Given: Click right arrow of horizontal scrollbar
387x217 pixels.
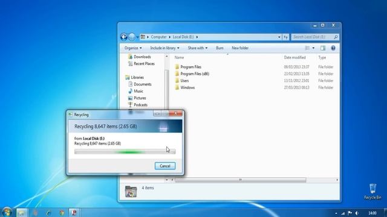Looking at the screenshot, I should pos(337,180).
